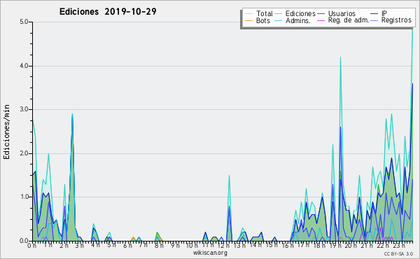The height and width of the screenshot is (259, 420).
Task: Click the '0 h' x-axis tick label
Action: click(x=32, y=246)
